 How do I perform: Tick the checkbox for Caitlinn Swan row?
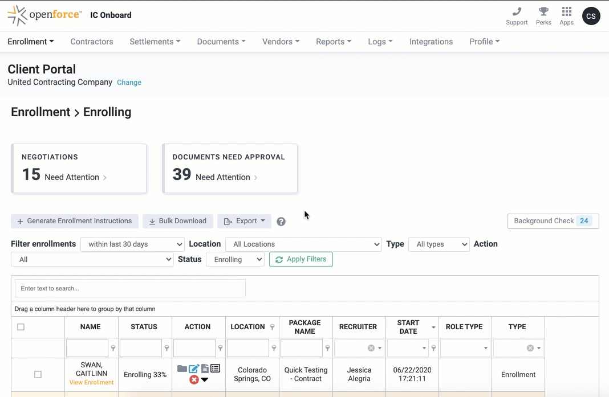point(38,374)
